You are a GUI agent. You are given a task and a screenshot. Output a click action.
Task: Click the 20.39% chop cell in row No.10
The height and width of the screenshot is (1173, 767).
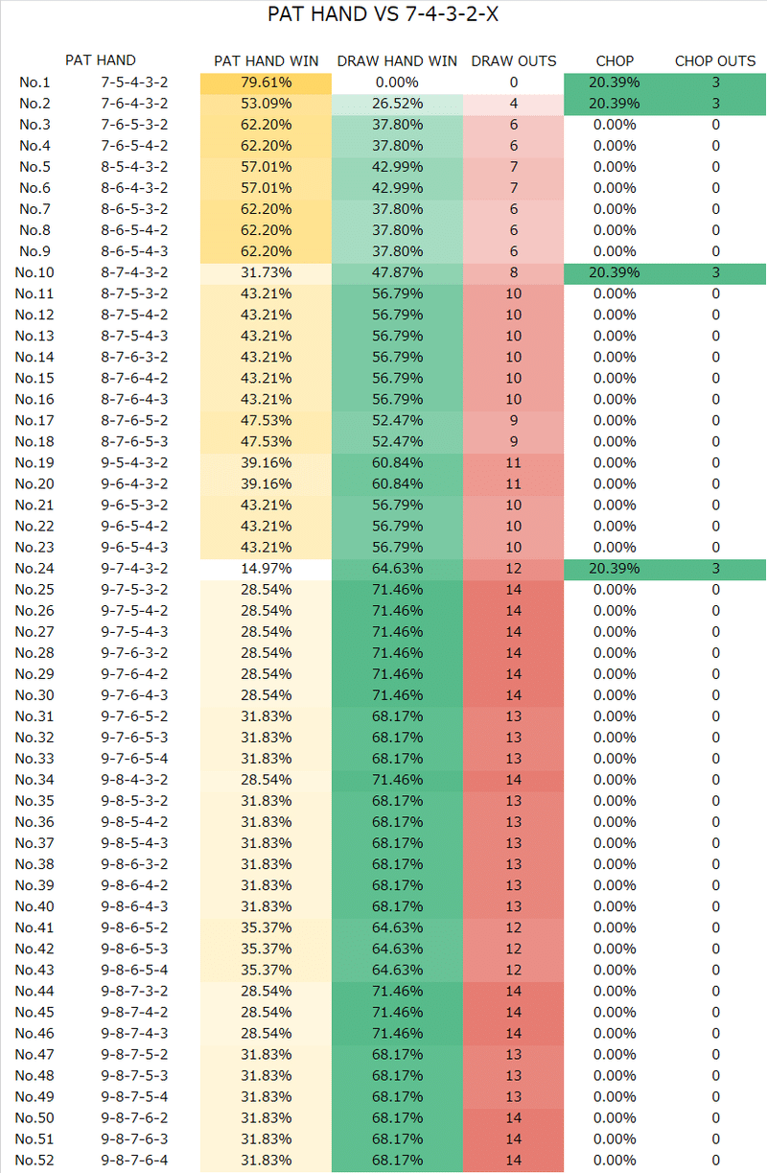point(615,272)
